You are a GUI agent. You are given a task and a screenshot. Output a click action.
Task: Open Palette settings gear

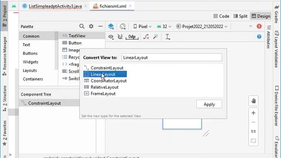(x=91, y=26)
